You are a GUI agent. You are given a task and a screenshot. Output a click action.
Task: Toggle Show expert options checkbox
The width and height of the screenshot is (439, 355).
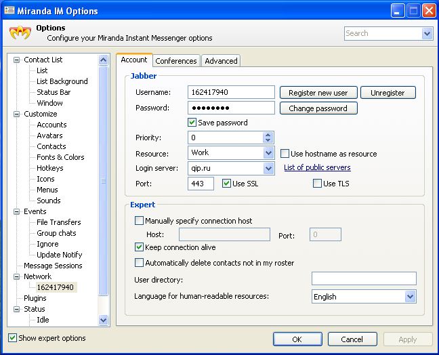[12, 337]
